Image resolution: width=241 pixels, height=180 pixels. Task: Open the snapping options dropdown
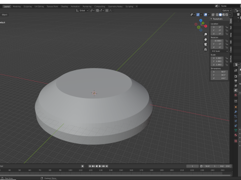coord(101,10)
